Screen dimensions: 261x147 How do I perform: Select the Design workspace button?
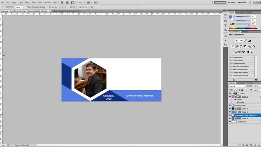tap(231, 2)
